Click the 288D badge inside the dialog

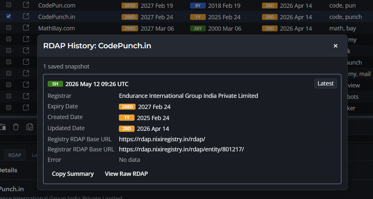[127, 107]
